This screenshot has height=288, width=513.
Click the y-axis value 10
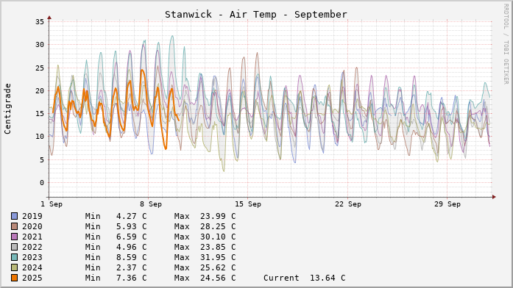(x=40, y=137)
